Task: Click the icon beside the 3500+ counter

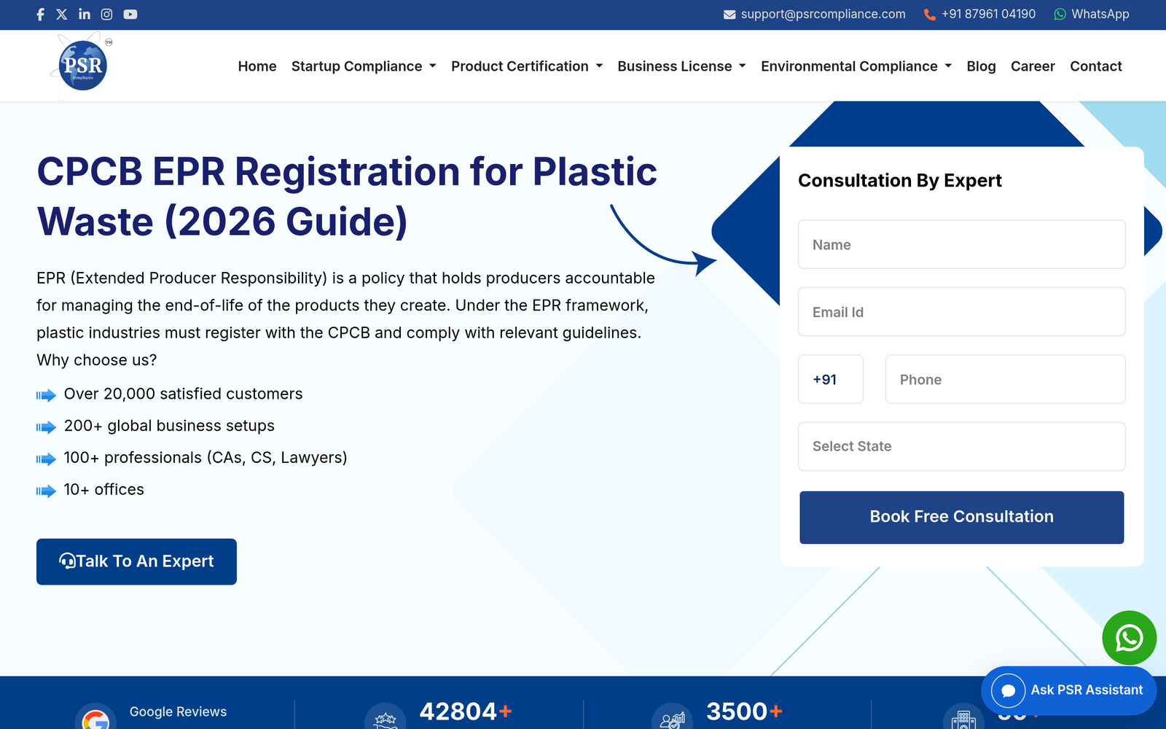Action: [672, 719]
